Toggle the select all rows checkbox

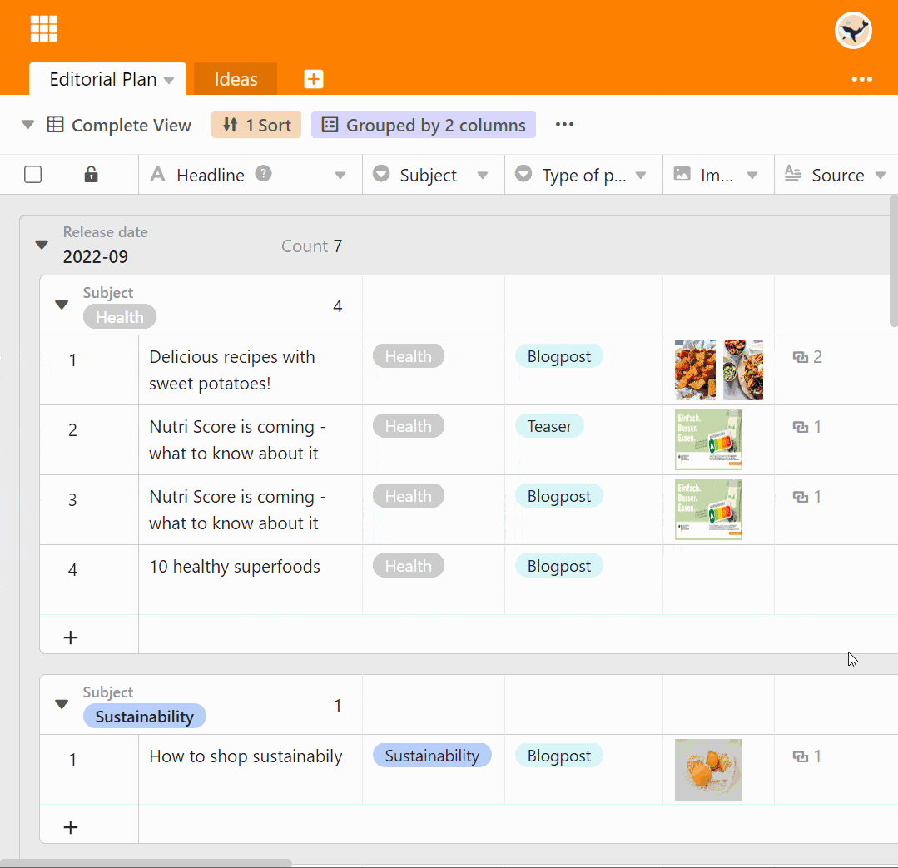click(33, 175)
